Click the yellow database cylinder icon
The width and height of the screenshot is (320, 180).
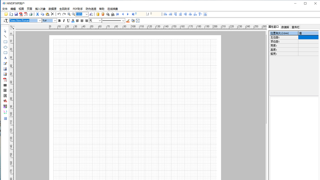[98, 14]
